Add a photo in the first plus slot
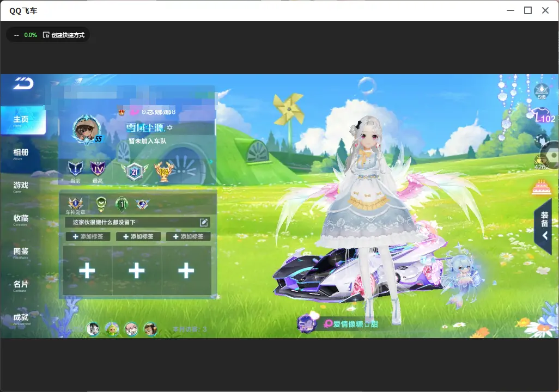This screenshot has height=392, width=559. [x=87, y=271]
